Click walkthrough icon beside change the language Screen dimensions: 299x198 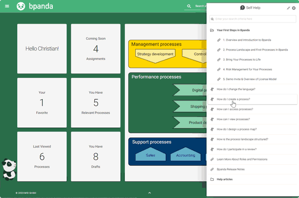pos(212,89)
